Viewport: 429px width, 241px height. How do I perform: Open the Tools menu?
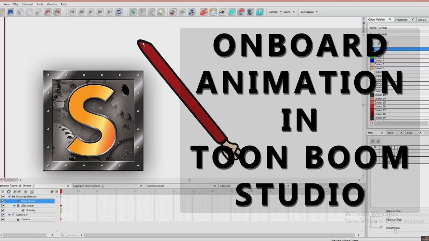click(x=40, y=4)
